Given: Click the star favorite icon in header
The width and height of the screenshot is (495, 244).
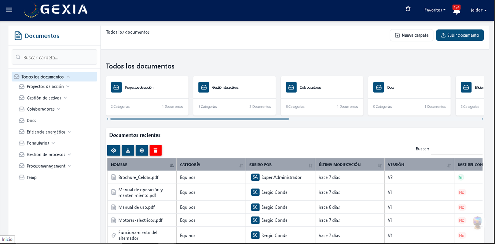Looking at the screenshot, I should coord(408,9).
